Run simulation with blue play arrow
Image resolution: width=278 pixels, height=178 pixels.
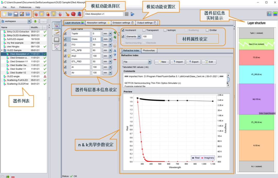133,14
